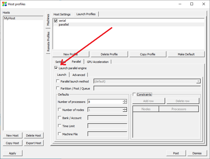210x159 pixels.
Task: Click the Time Limit text field
Action: (107, 126)
